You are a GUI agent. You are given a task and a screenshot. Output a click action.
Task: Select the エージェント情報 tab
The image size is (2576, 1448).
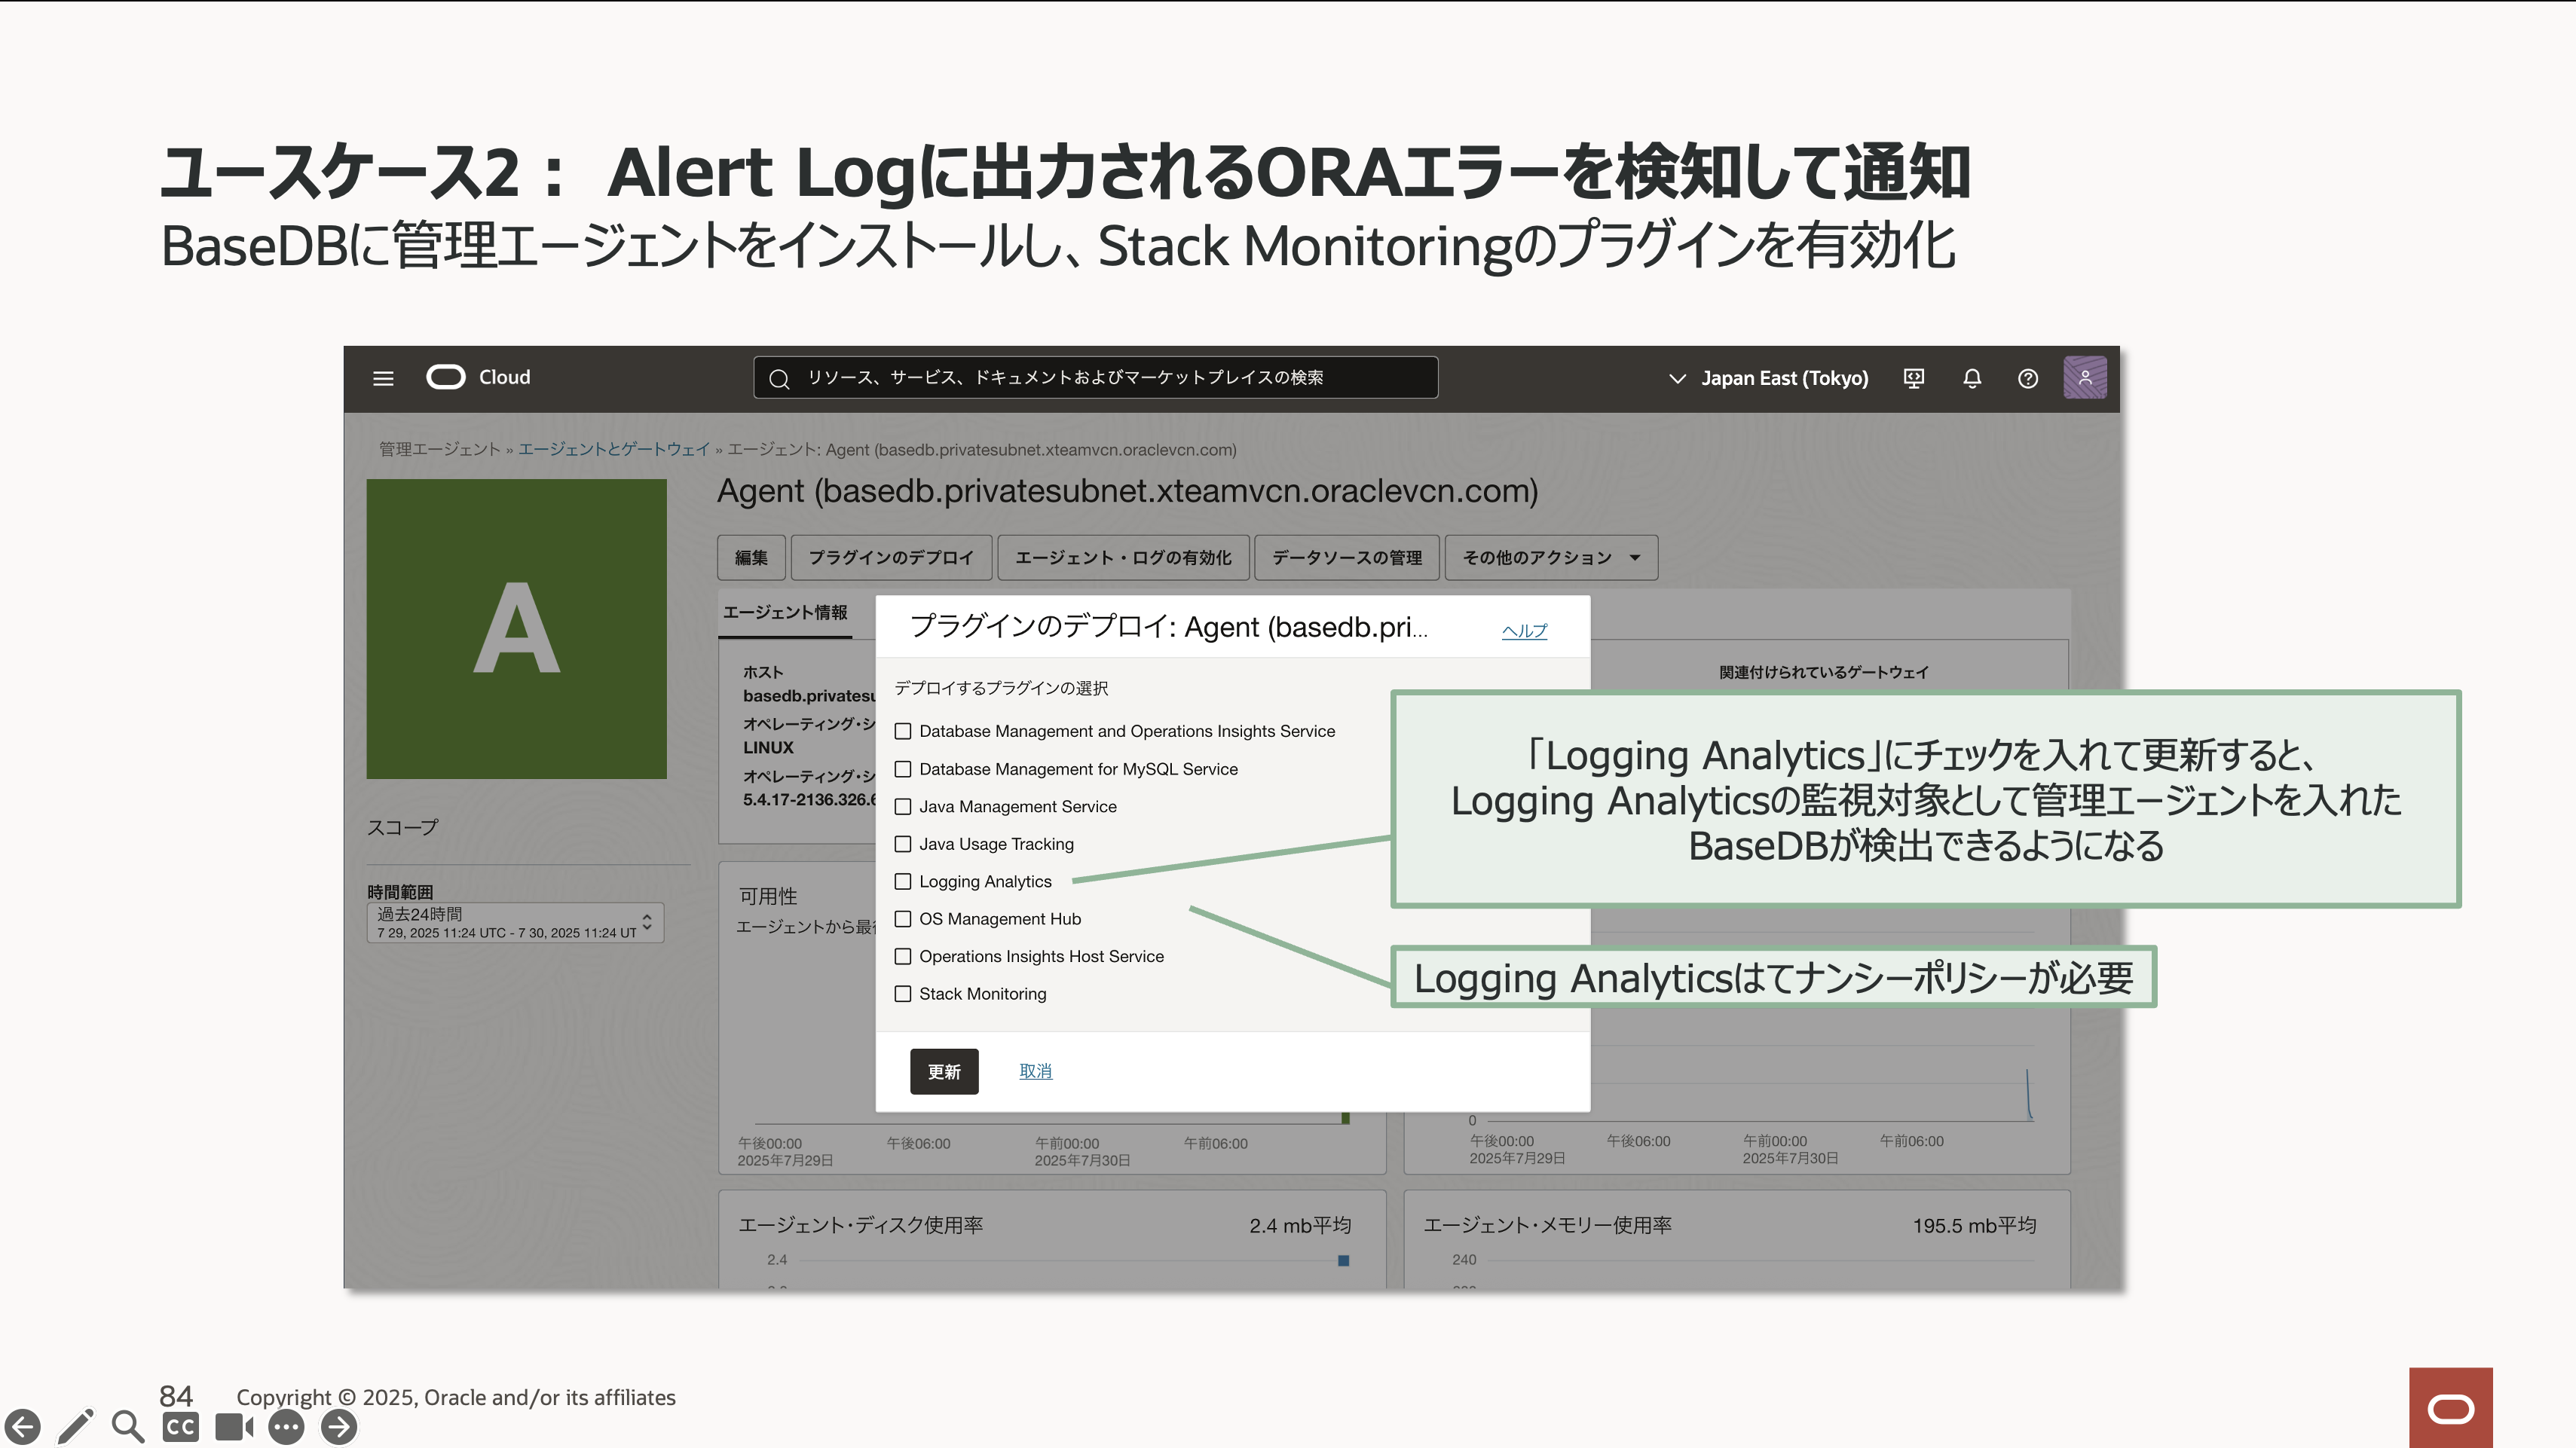pos(785,612)
